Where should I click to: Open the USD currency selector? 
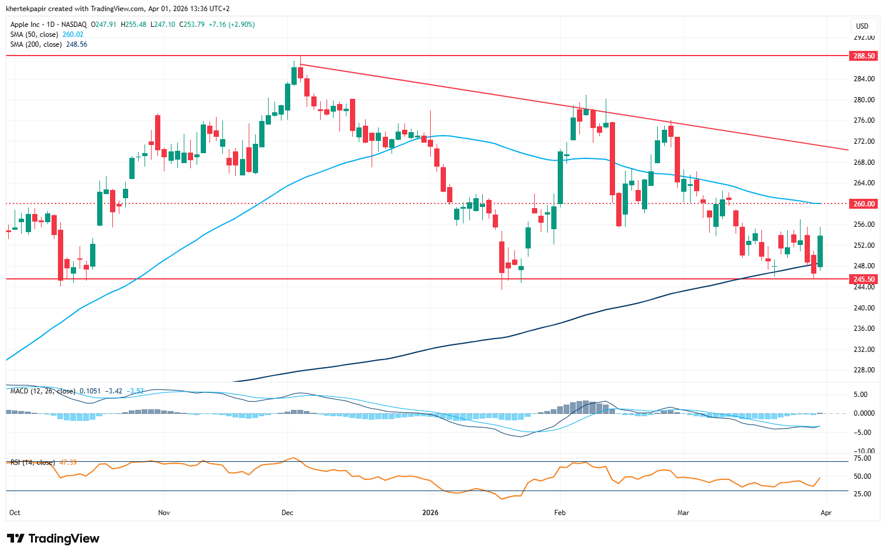(862, 26)
